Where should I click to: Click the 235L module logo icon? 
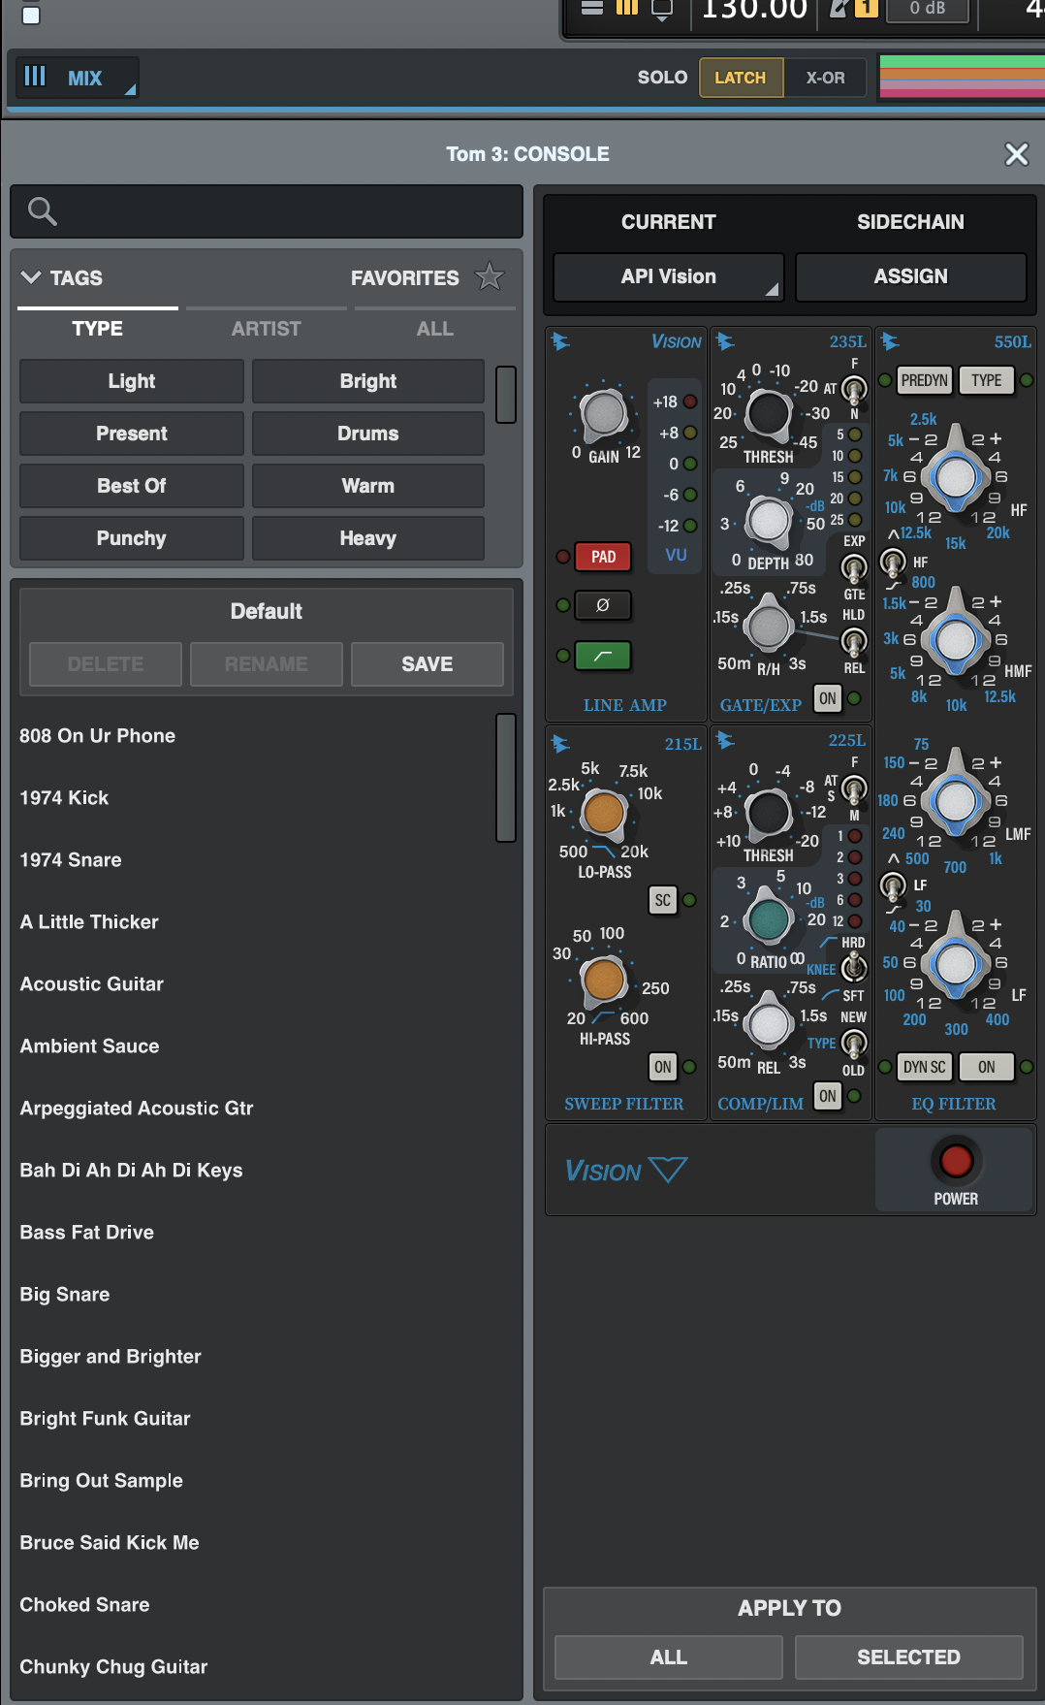coord(725,341)
